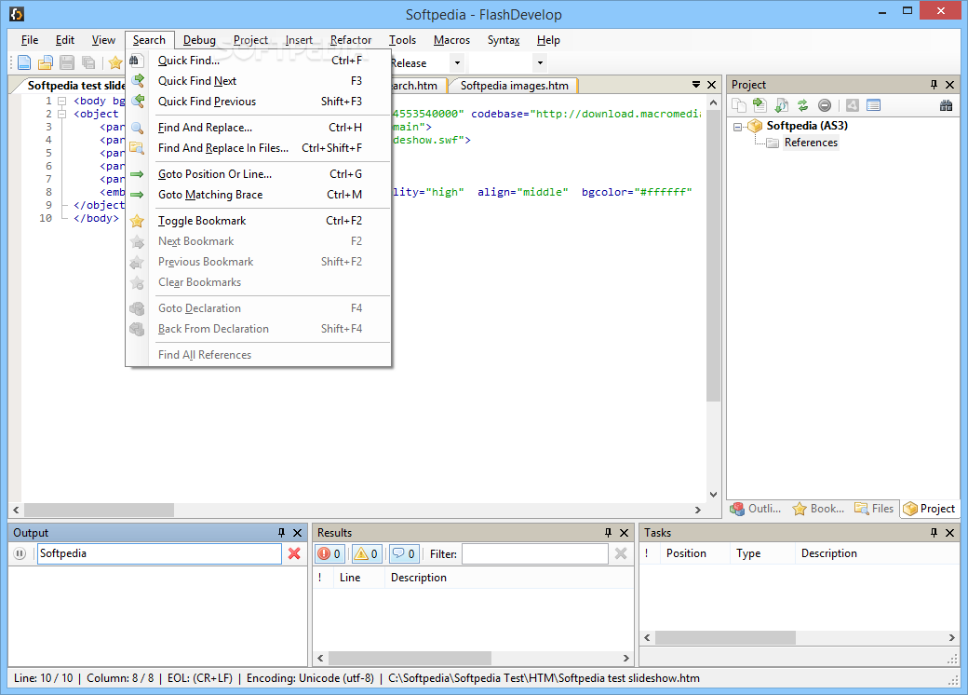Pin the Output panel
This screenshot has height=695, width=968.
click(281, 533)
